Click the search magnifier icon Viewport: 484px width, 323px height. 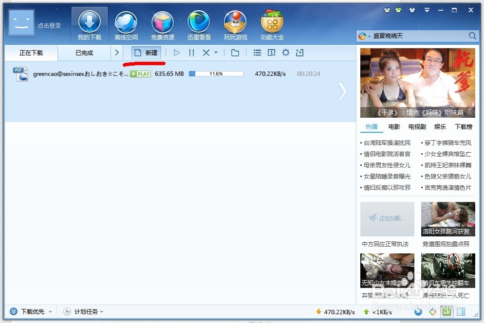(472, 36)
